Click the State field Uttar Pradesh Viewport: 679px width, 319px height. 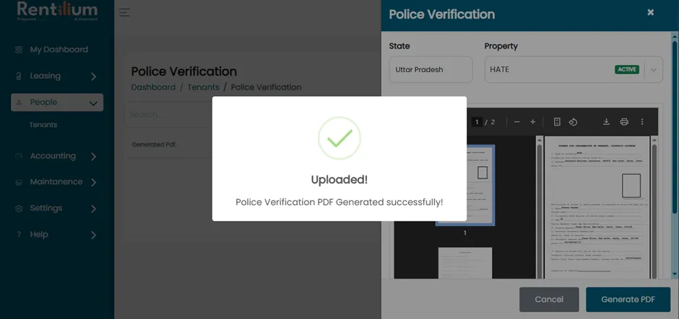tap(431, 69)
